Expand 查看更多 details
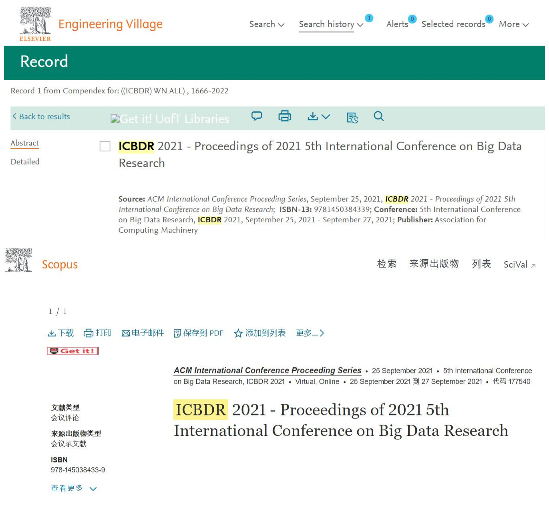549x514 pixels. [74, 488]
